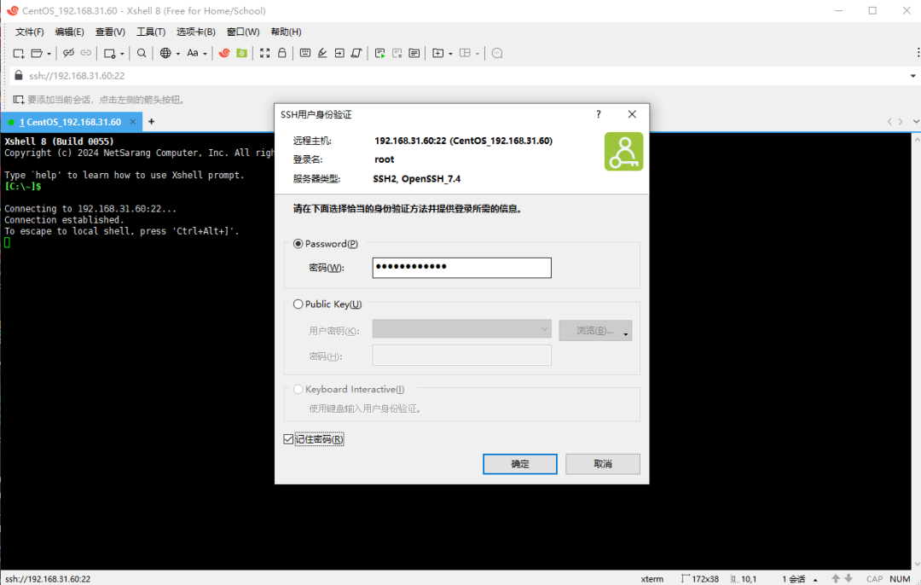Image resolution: width=921 pixels, height=585 pixels.
Task: Open the session properties dropdown arrow
Action: click(122, 54)
